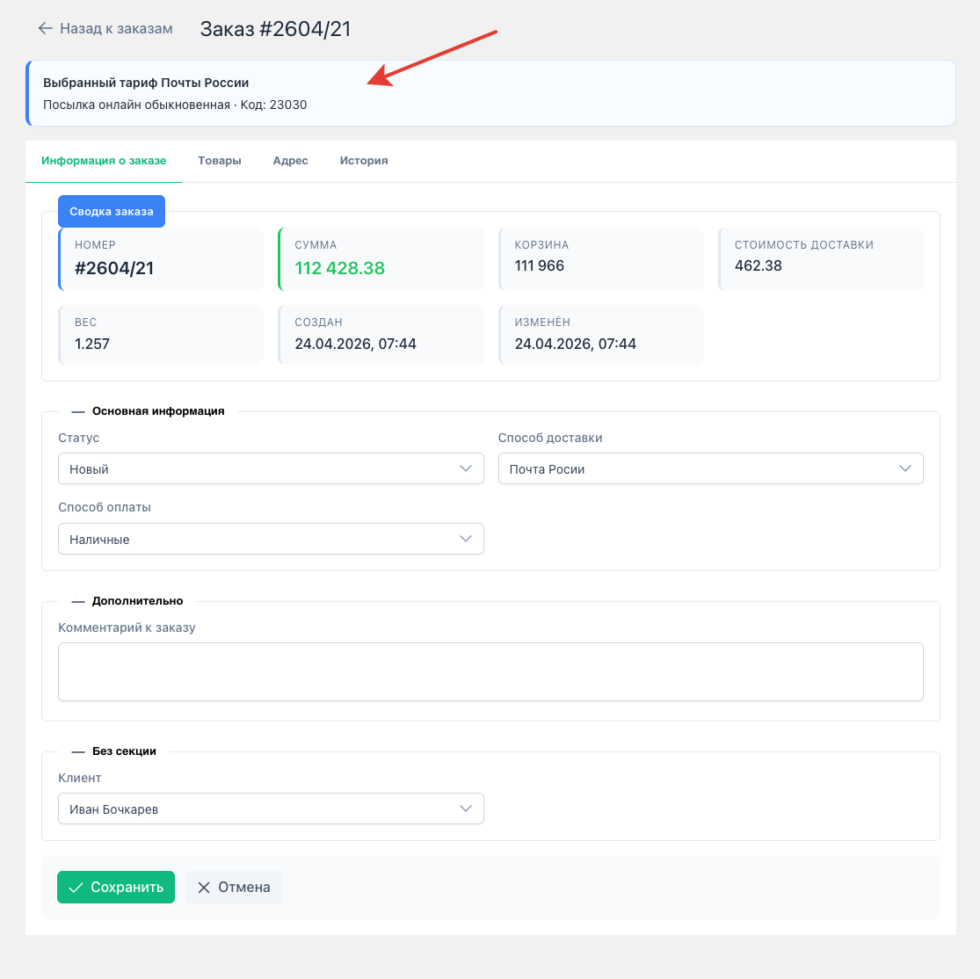Click the Выбранный тариф Почты России banner
The image size is (980, 979).
[490, 93]
